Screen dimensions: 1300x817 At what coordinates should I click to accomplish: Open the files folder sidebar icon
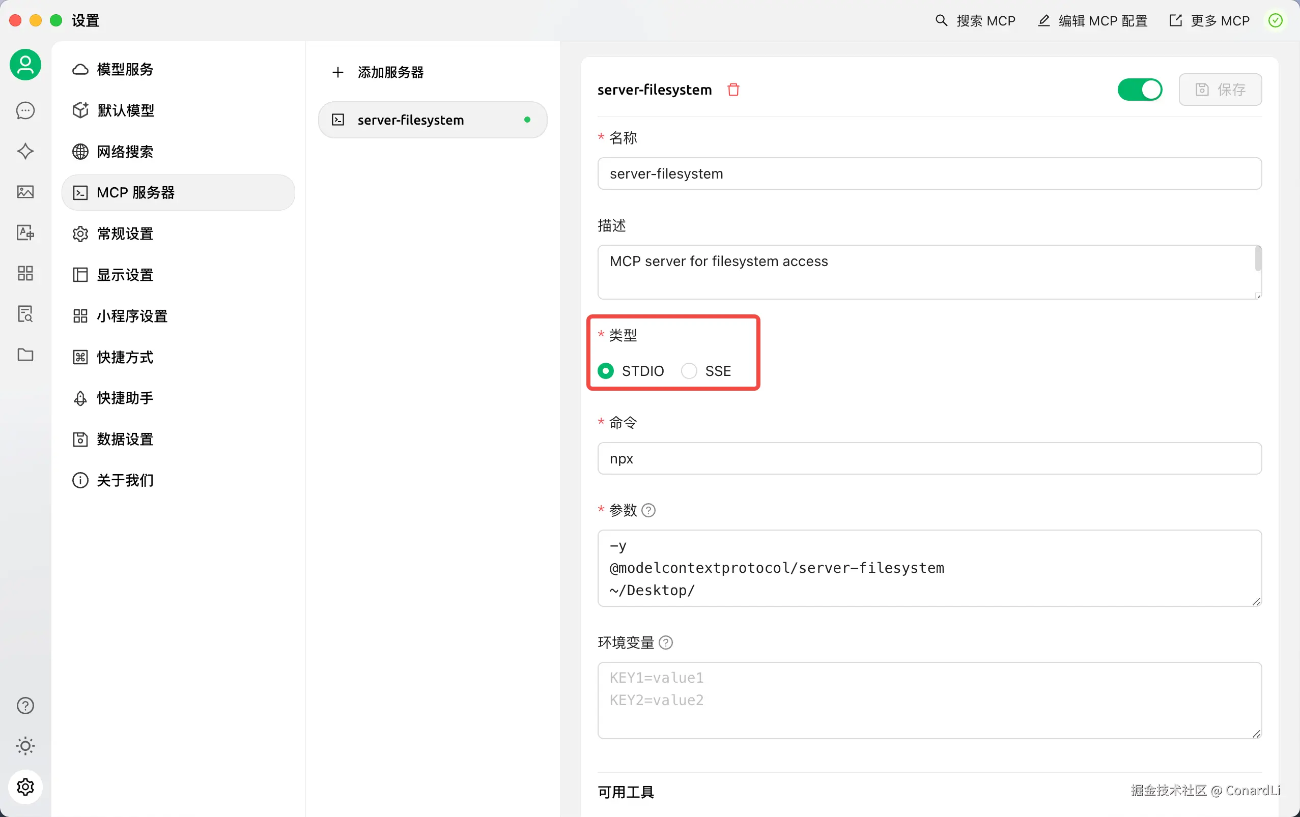pos(25,355)
